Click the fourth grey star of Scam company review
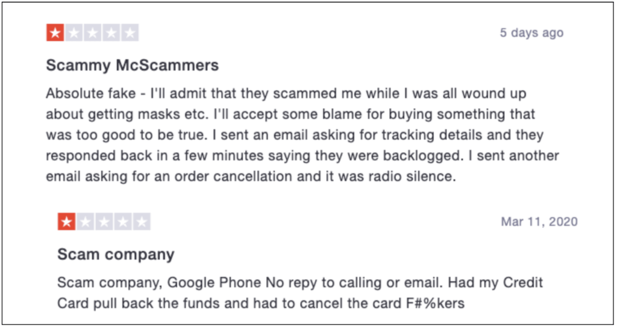 coord(123,222)
